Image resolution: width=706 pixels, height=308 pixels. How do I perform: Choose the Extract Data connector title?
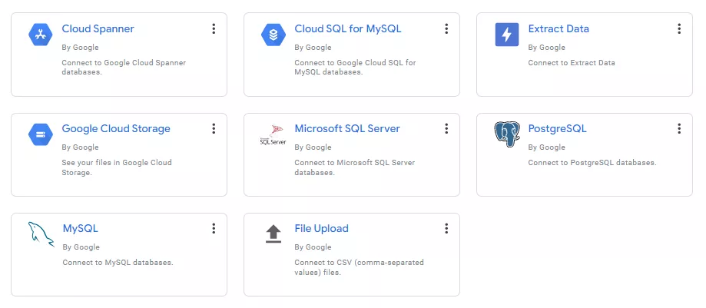pos(559,29)
